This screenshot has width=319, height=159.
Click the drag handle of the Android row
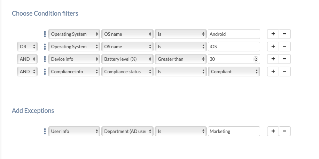click(45, 34)
